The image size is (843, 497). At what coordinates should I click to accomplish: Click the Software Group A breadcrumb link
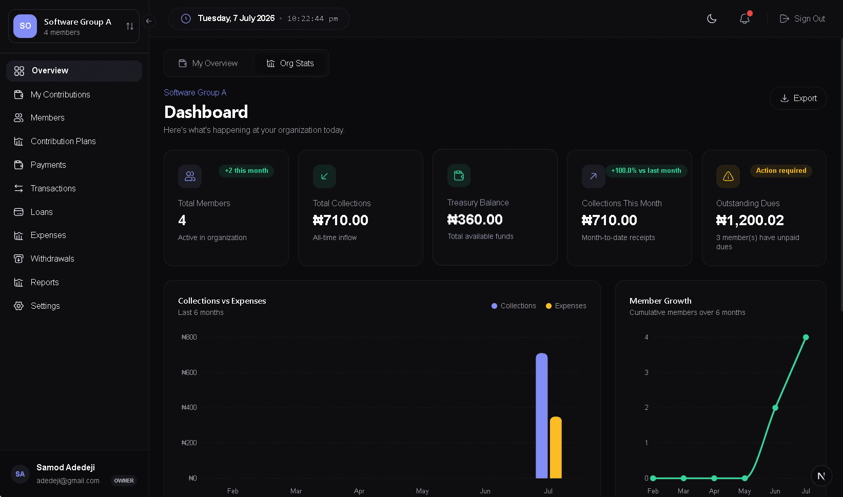click(195, 92)
